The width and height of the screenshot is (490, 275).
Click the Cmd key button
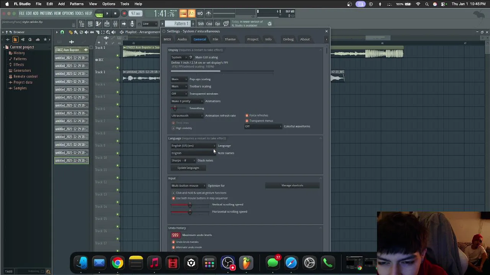[209, 24]
